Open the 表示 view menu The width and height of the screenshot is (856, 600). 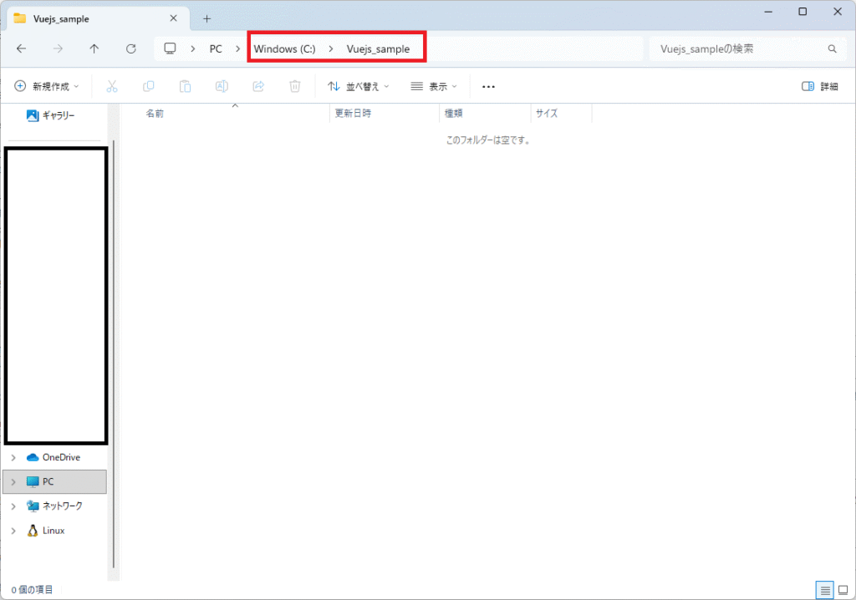pyautogui.click(x=434, y=86)
